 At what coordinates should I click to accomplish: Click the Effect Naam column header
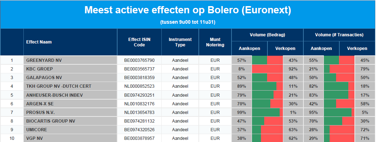tap(39, 42)
